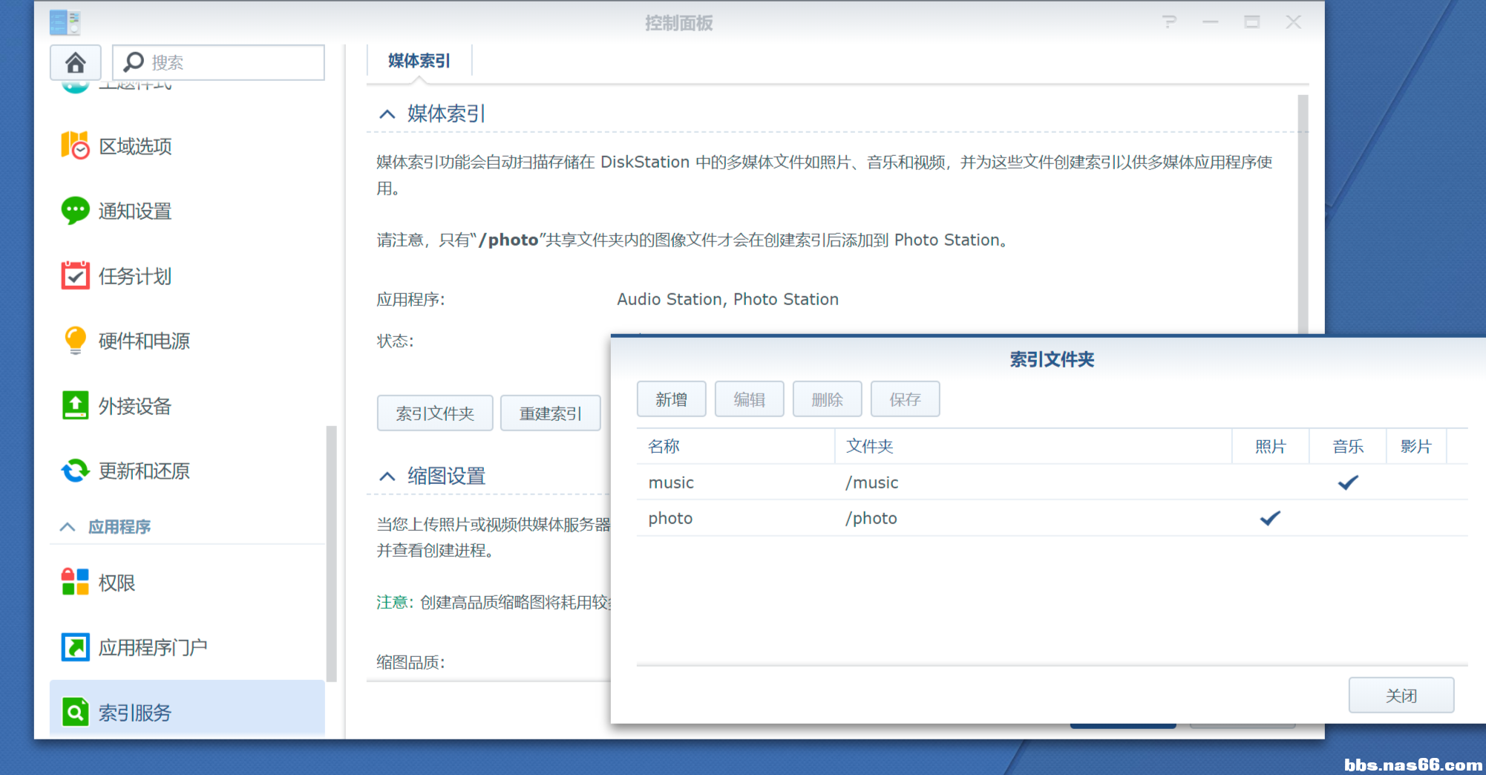This screenshot has height=775, width=1486.
Task: Collapse the 缩图设置 section
Action: [387, 475]
